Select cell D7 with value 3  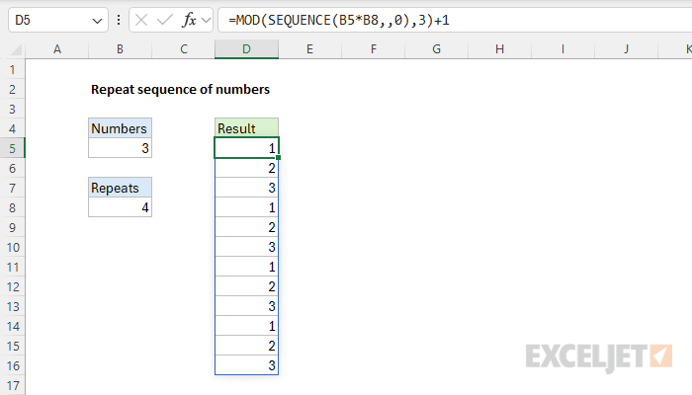tap(246, 188)
